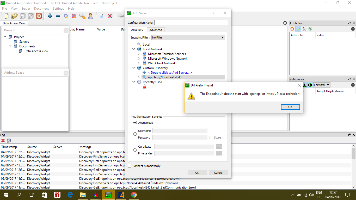The height and width of the screenshot is (200, 356).
Task: Click the red power Exit icon
Action: pyautogui.click(x=39, y=16)
